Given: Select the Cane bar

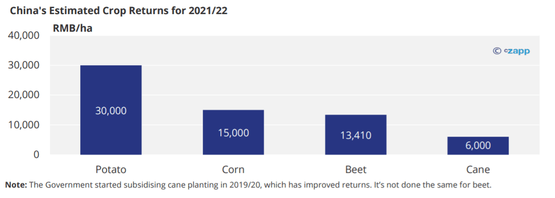Looking at the screenshot, I should click(x=478, y=146).
